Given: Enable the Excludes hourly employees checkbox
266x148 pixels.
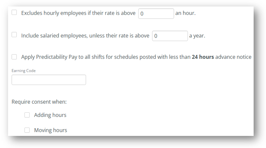Looking at the screenshot, I should pos(14,12).
